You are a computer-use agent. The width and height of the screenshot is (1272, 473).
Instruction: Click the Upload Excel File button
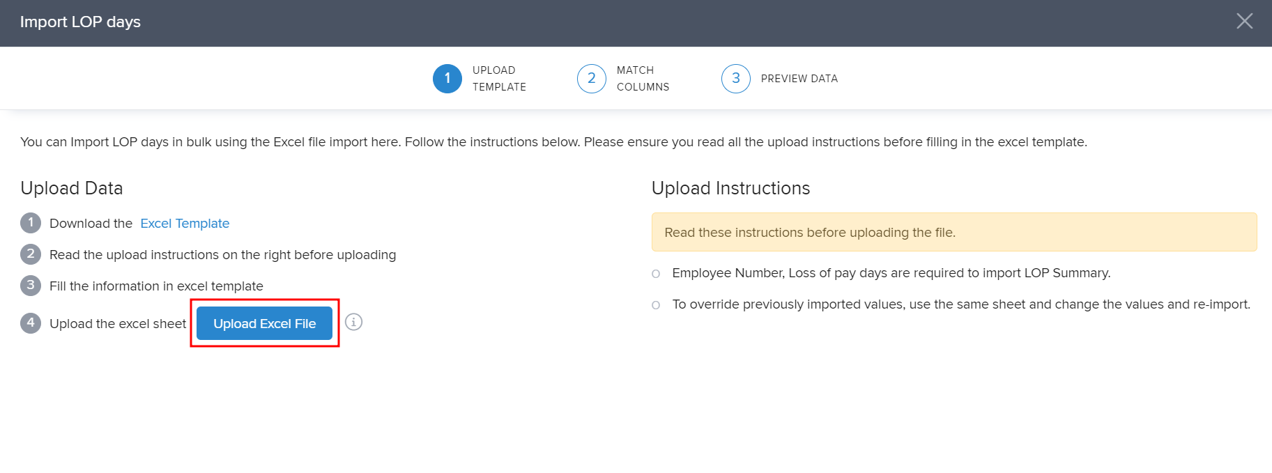(264, 323)
